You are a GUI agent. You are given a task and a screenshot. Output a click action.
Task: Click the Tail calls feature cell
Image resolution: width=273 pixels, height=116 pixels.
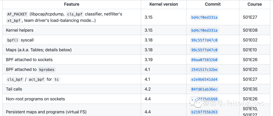(x=14, y=89)
